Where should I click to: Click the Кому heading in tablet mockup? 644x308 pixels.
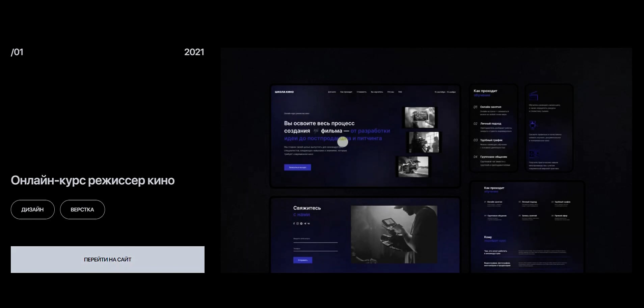[x=488, y=237]
